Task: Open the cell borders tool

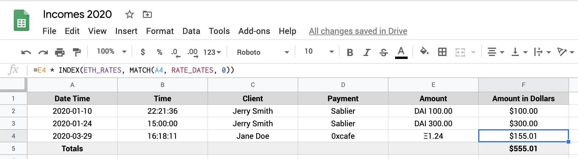Action: [442, 52]
